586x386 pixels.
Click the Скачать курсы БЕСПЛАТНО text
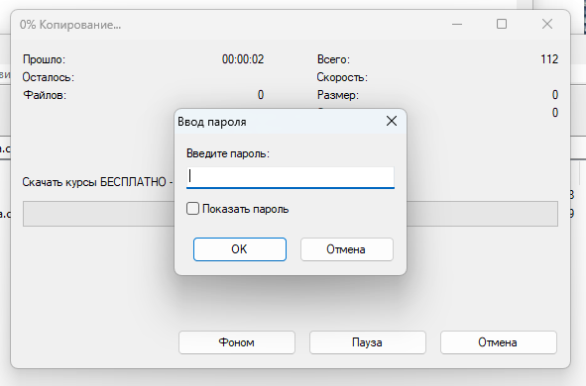[95, 182]
